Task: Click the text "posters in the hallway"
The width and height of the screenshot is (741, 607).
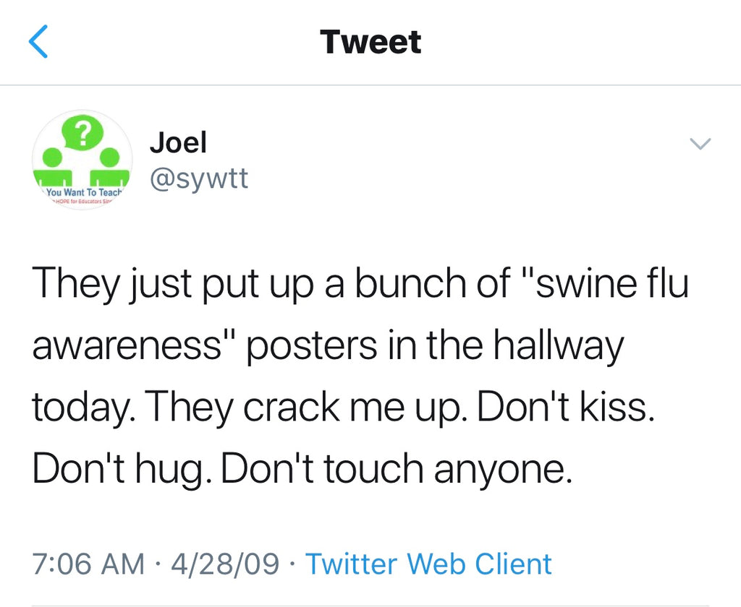Action: click(x=435, y=346)
